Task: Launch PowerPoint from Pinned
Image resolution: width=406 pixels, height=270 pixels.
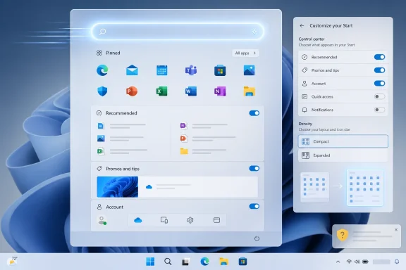Action: pos(132,91)
